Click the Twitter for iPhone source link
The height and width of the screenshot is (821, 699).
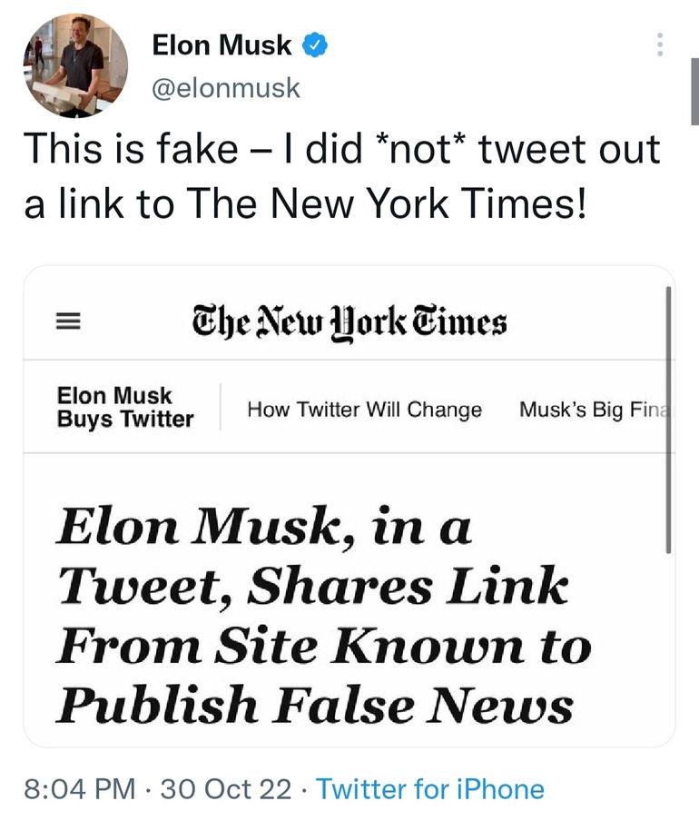point(429,788)
